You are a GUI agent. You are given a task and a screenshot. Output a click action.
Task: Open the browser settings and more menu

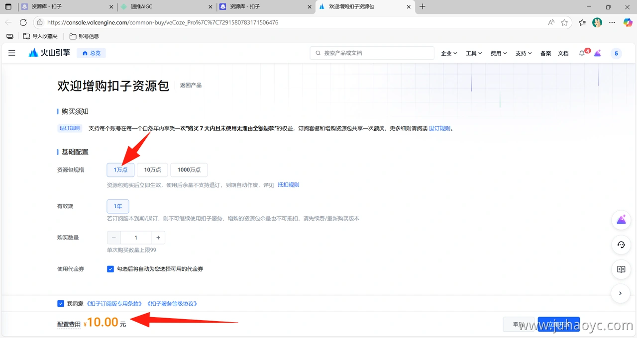click(x=613, y=22)
